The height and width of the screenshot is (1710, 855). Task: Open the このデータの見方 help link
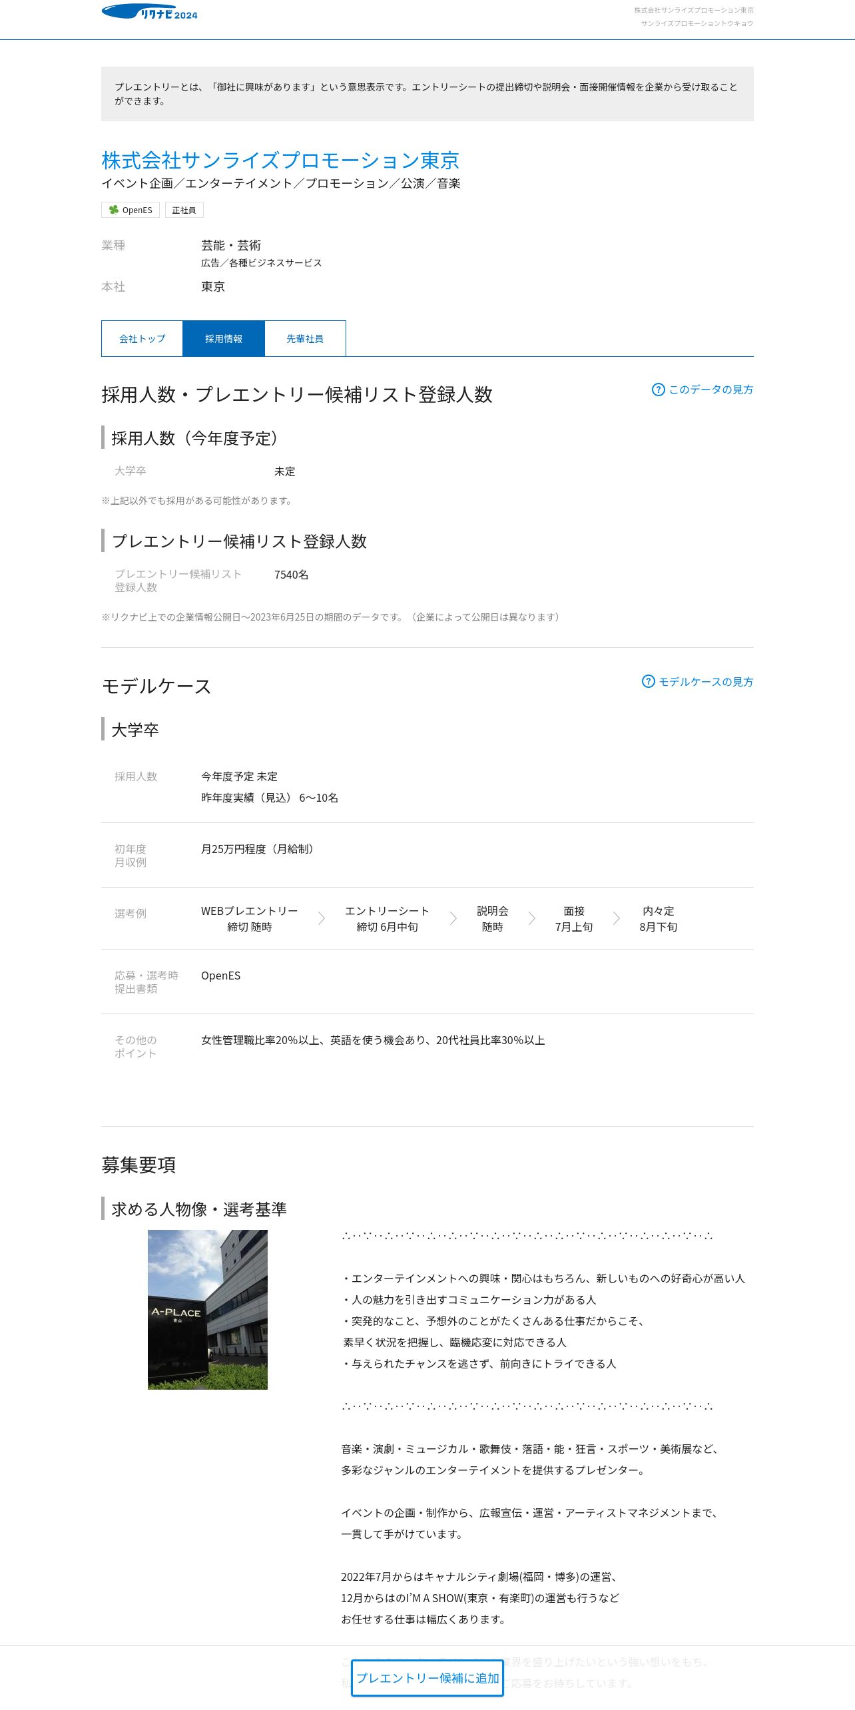711,390
